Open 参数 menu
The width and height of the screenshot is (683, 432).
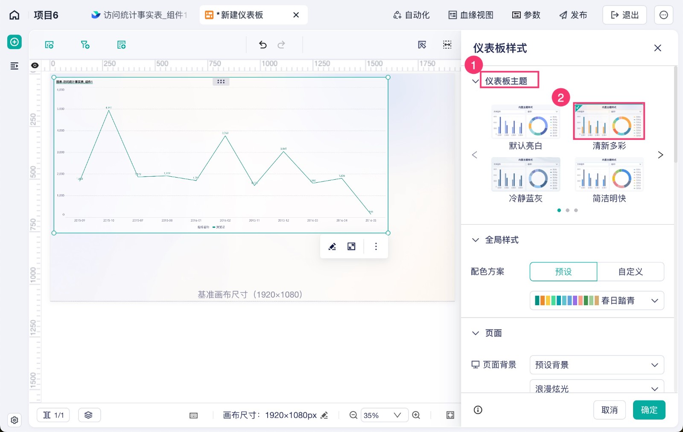pos(526,15)
